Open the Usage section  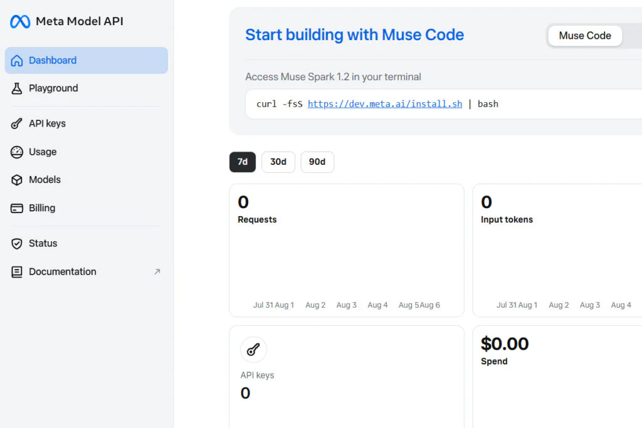tap(87, 152)
